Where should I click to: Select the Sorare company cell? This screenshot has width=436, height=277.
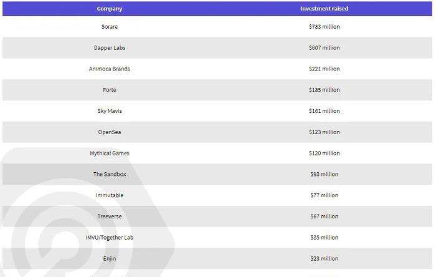coord(109,27)
